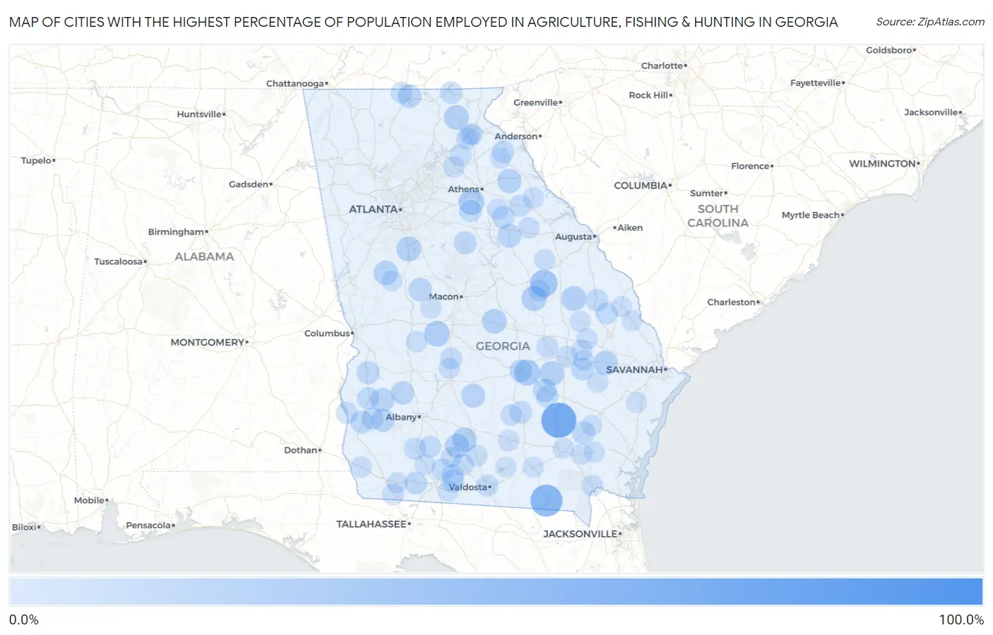Viewport: 993px width, 635px height.
Task: Click the map title heading
Action: (423, 22)
